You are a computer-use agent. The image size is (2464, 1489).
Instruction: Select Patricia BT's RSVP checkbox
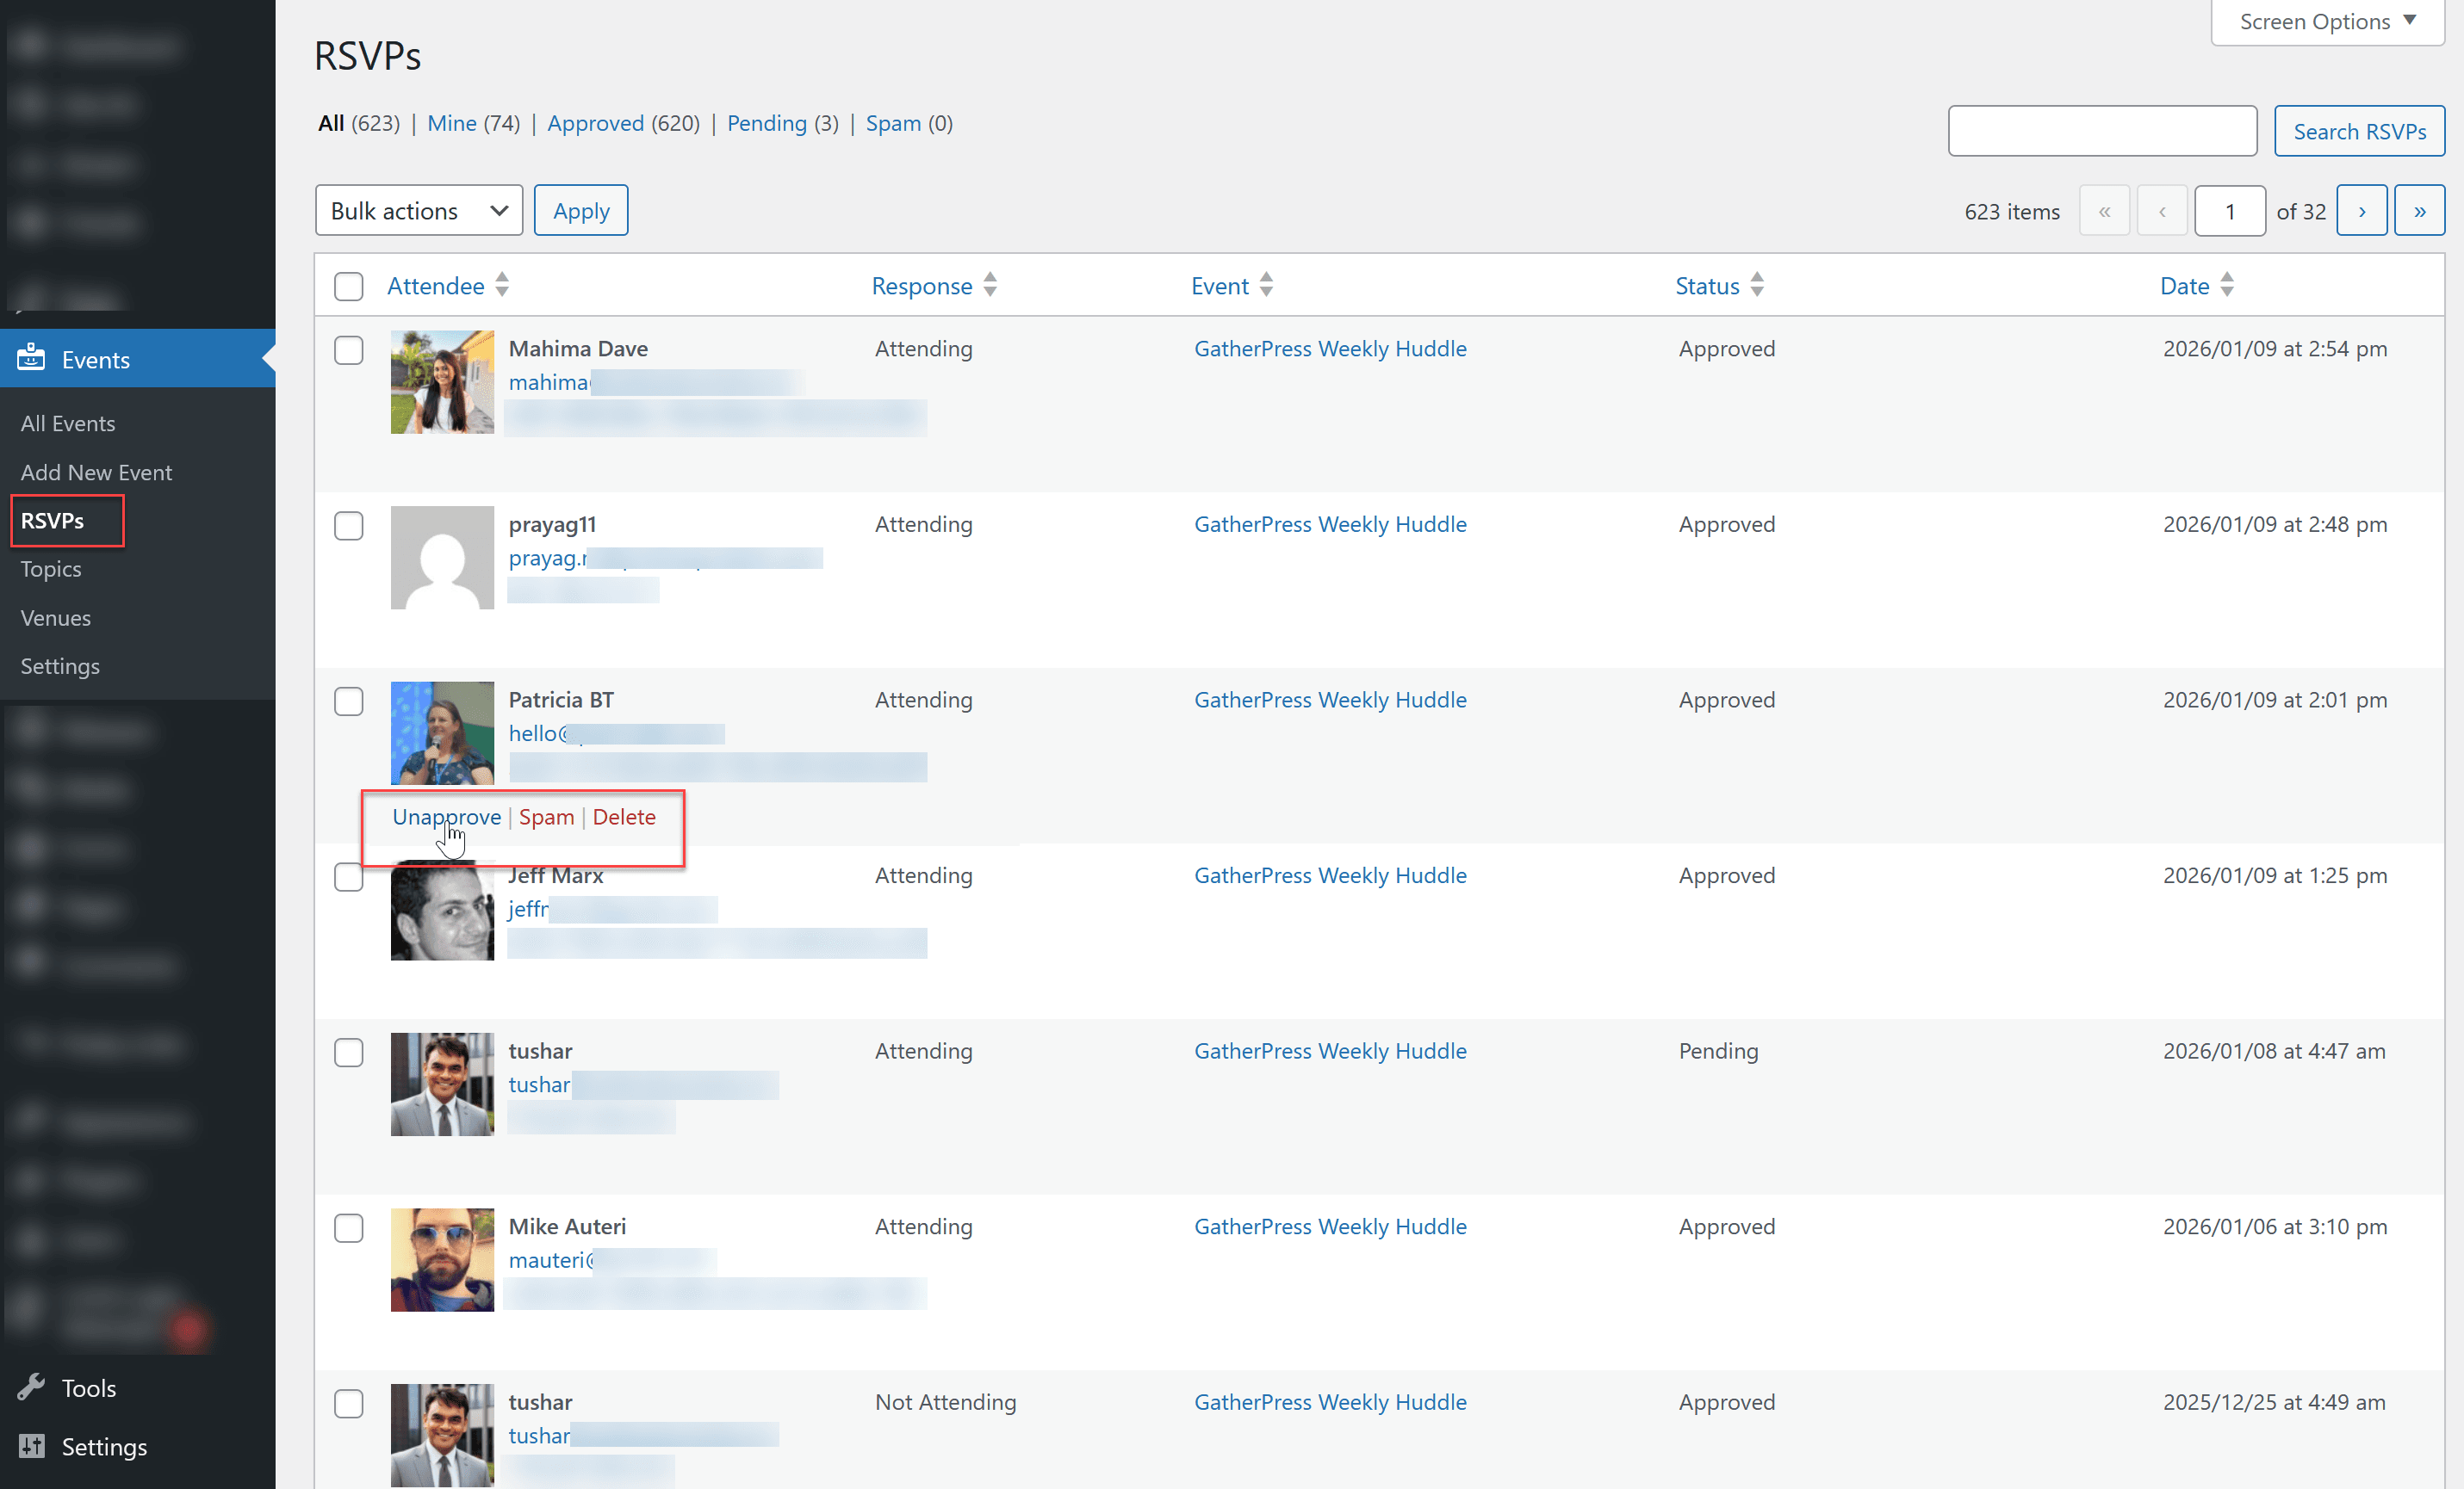click(x=348, y=701)
